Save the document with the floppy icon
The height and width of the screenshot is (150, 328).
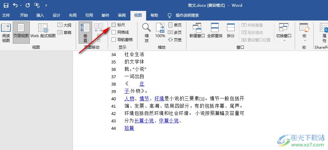(6, 5)
